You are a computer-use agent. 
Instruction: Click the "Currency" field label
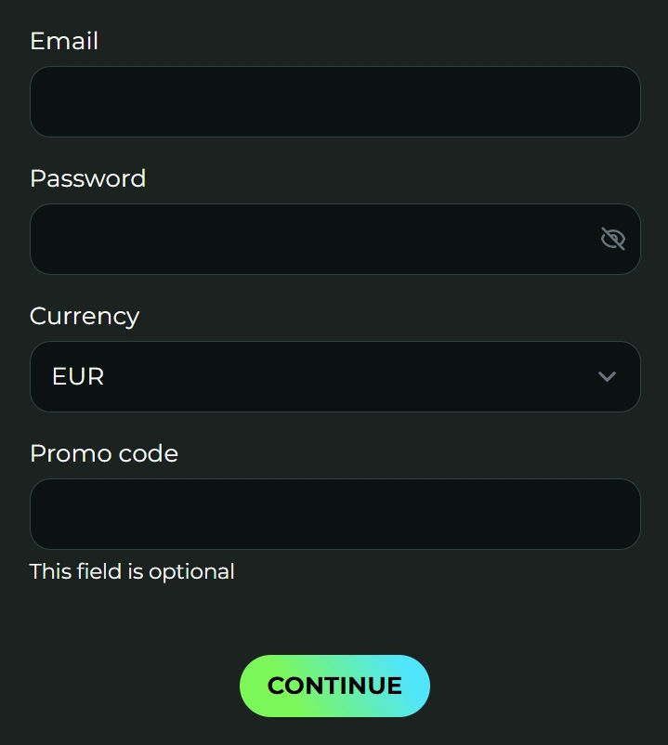[85, 316]
